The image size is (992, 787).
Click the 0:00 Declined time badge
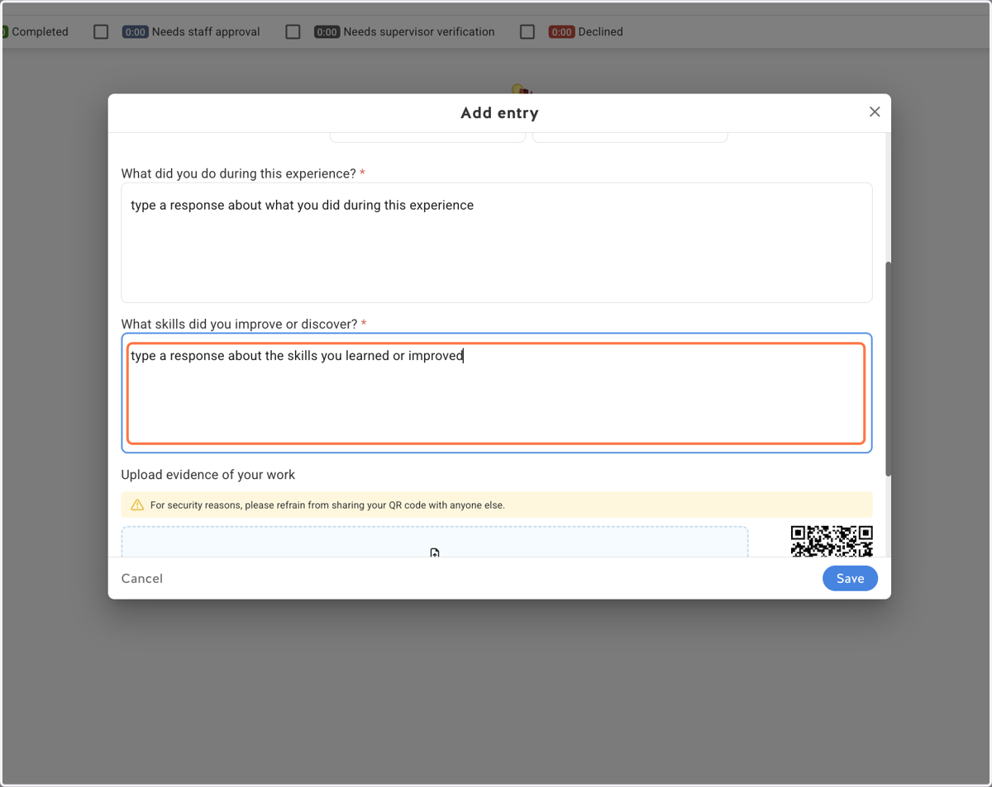click(x=561, y=31)
